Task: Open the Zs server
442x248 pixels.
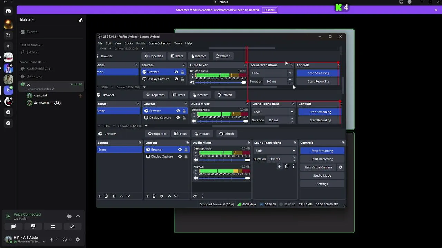Action: [8, 35]
